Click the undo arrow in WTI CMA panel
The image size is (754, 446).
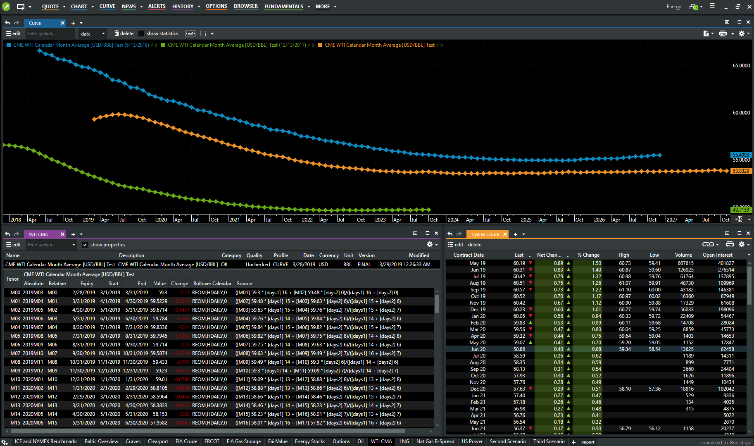tap(7, 234)
